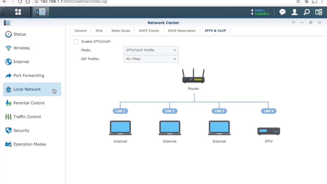
Task: Open the widgets panel icon
Action: 319,12
